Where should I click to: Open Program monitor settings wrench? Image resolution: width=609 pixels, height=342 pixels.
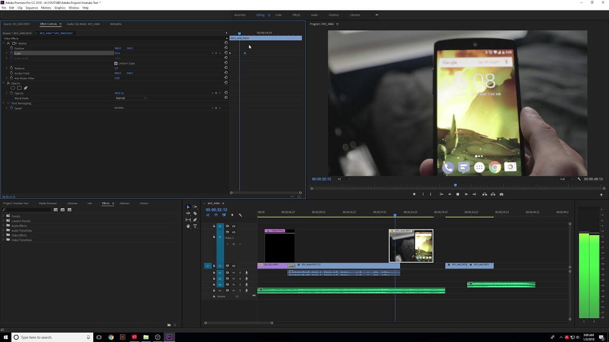point(579,179)
